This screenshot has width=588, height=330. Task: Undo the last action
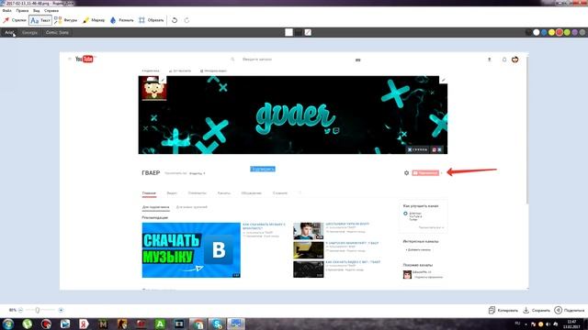click(x=175, y=20)
